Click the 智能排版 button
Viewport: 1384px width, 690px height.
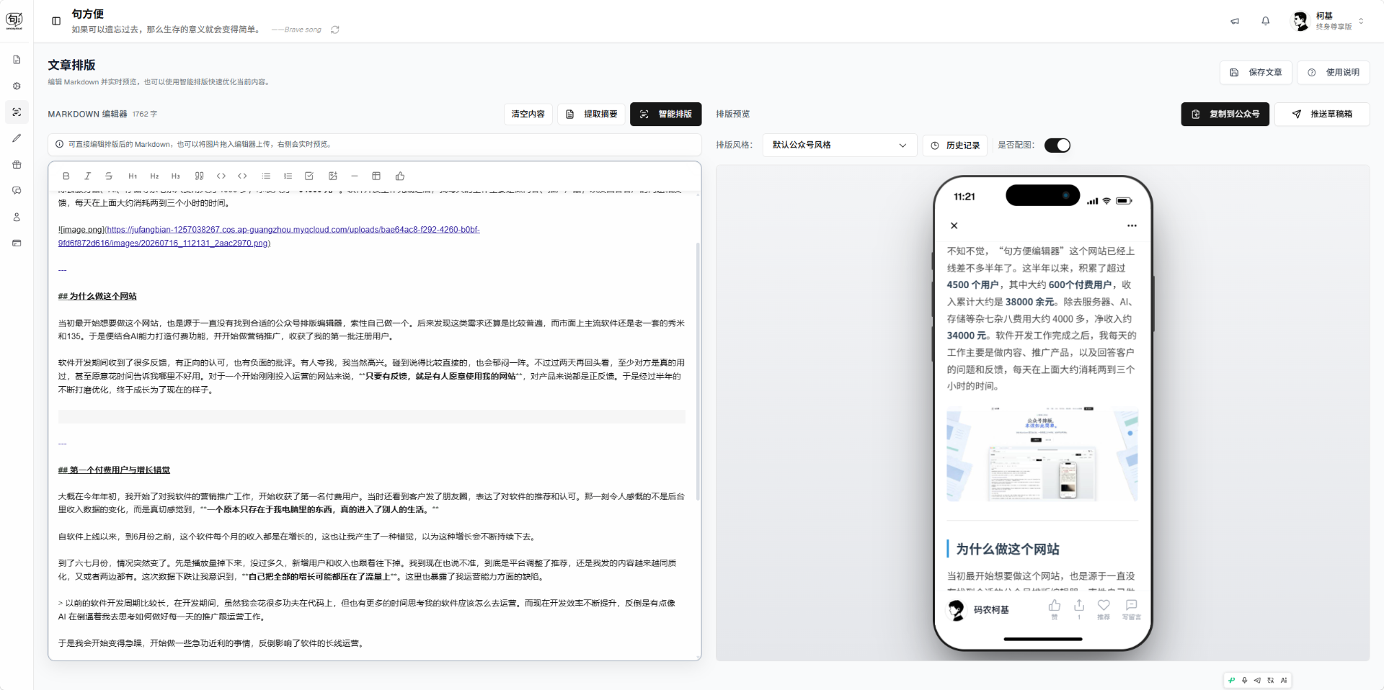666,114
